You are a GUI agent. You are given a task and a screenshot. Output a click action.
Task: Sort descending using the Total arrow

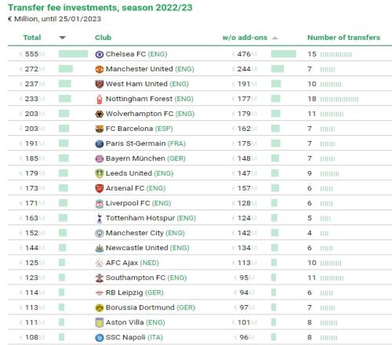pyautogui.click(x=62, y=38)
